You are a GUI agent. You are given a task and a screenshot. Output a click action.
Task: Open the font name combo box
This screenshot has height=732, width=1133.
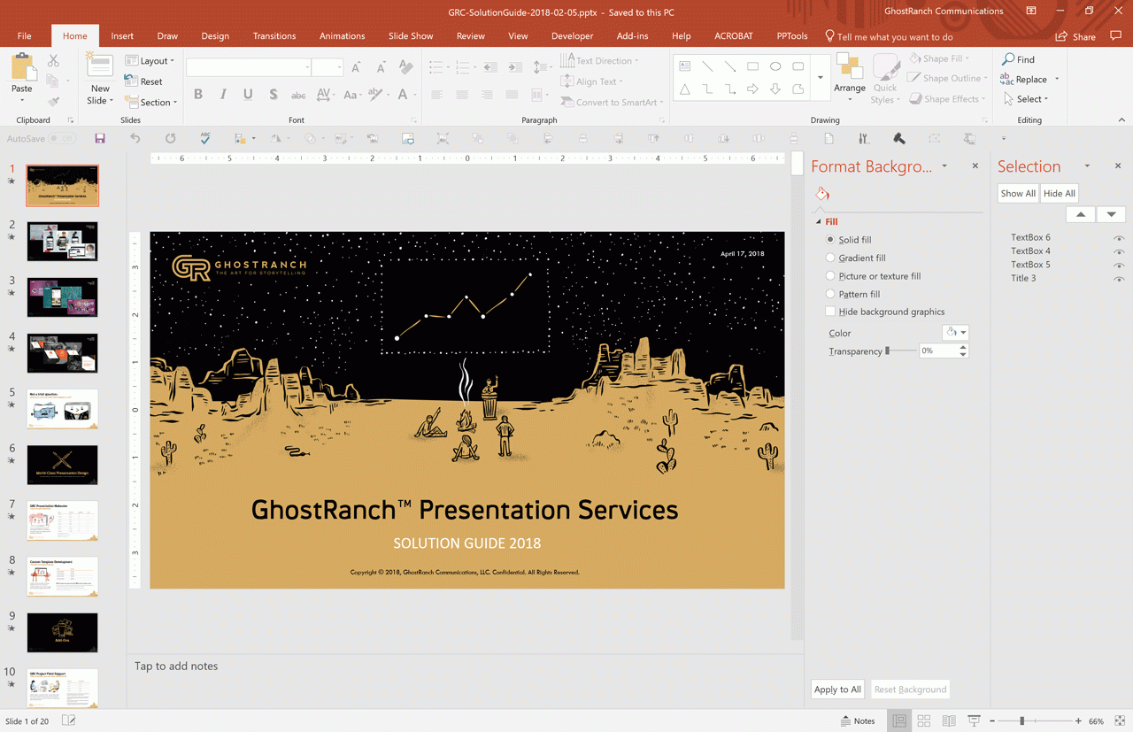[x=249, y=67]
